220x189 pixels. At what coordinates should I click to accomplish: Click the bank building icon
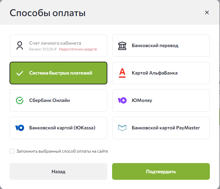pos(122,46)
